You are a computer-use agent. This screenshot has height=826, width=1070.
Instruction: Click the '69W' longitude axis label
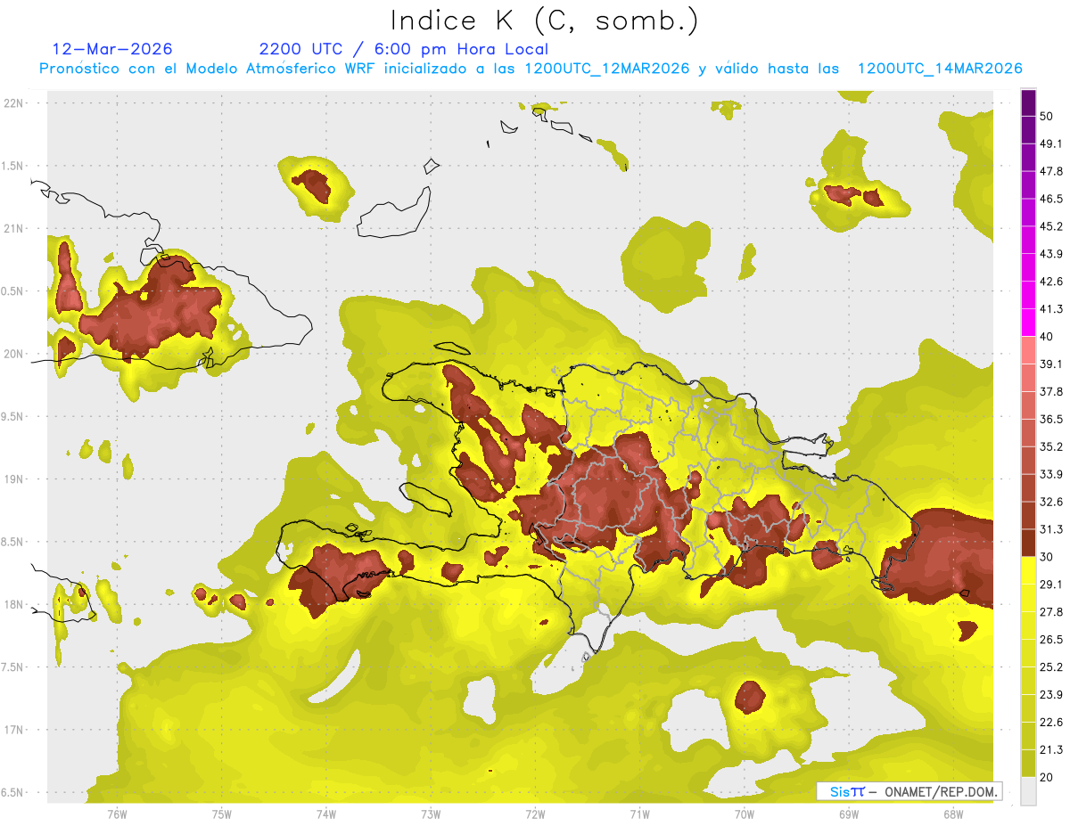[849, 814]
